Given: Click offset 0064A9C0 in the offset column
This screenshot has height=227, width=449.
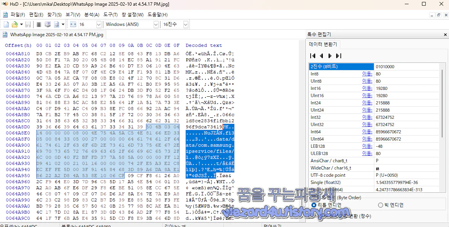Looking at the screenshot, I should pos(18,219).
